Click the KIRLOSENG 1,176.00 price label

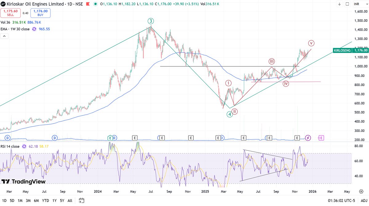(351, 50)
